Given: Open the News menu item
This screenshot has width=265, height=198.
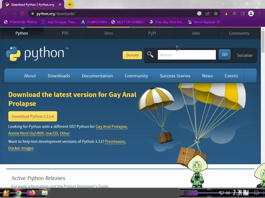Looking at the screenshot, I should click(207, 76).
